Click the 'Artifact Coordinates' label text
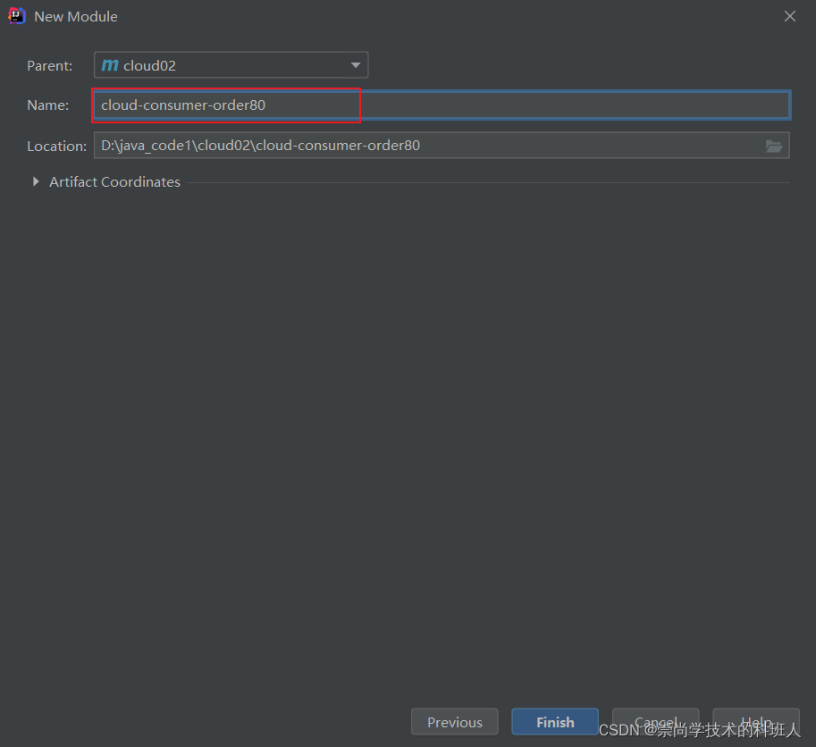Image resolution: width=816 pixels, height=747 pixels. coord(114,181)
